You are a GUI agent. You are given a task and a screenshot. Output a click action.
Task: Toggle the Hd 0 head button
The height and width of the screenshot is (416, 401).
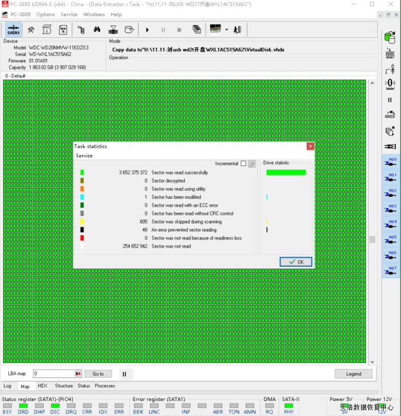point(390,162)
